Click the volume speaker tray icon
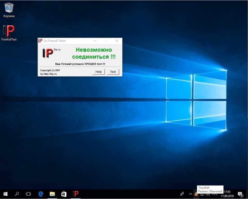 pyautogui.click(x=208, y=194)
